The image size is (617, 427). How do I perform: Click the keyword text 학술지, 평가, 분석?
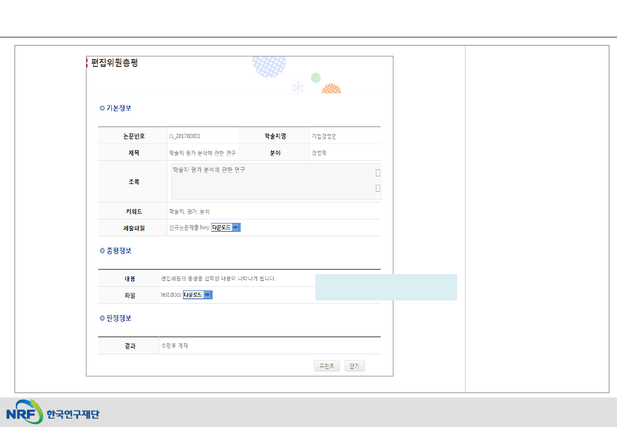click(x=189, y=211)
